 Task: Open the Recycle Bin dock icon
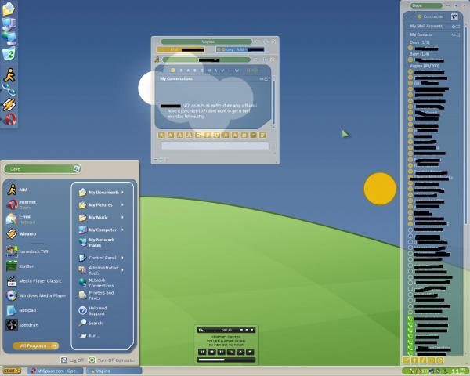click(9, 54)
